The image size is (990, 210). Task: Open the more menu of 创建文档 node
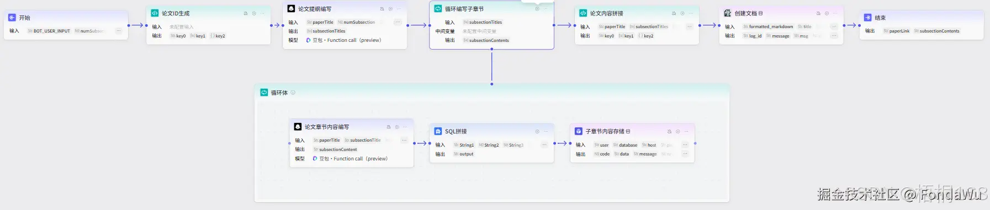pyautogui.click(x=835, y=13)
